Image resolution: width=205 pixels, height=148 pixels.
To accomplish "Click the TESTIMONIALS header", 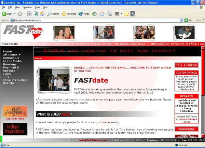I will (187, 73).
